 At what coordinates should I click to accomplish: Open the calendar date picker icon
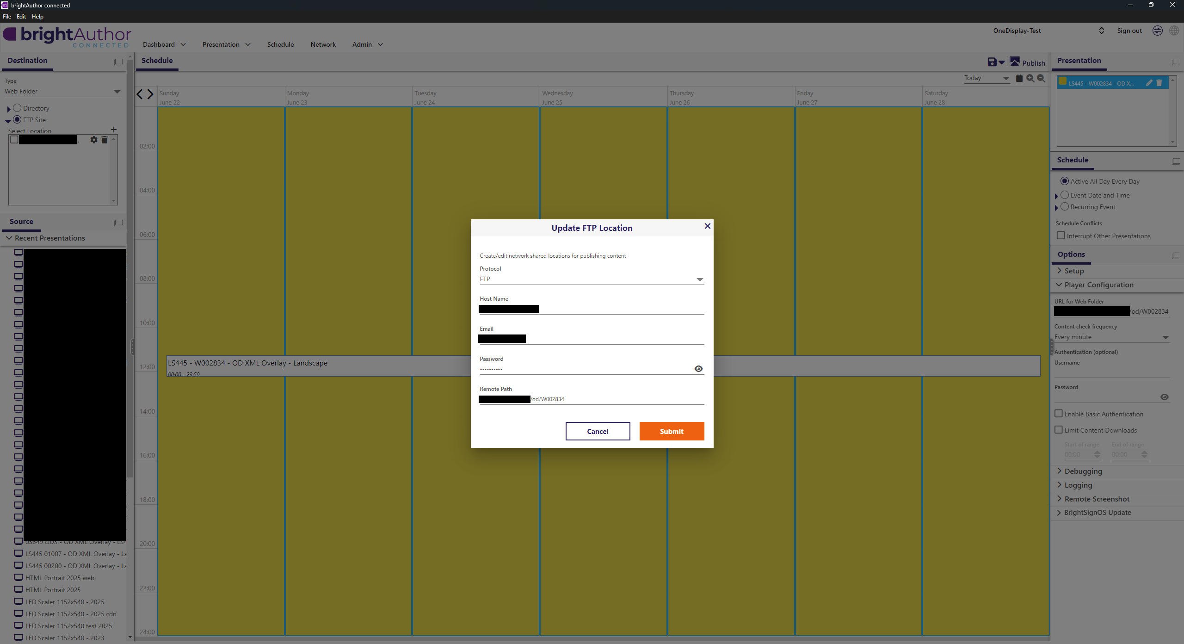pos(1019,78)
